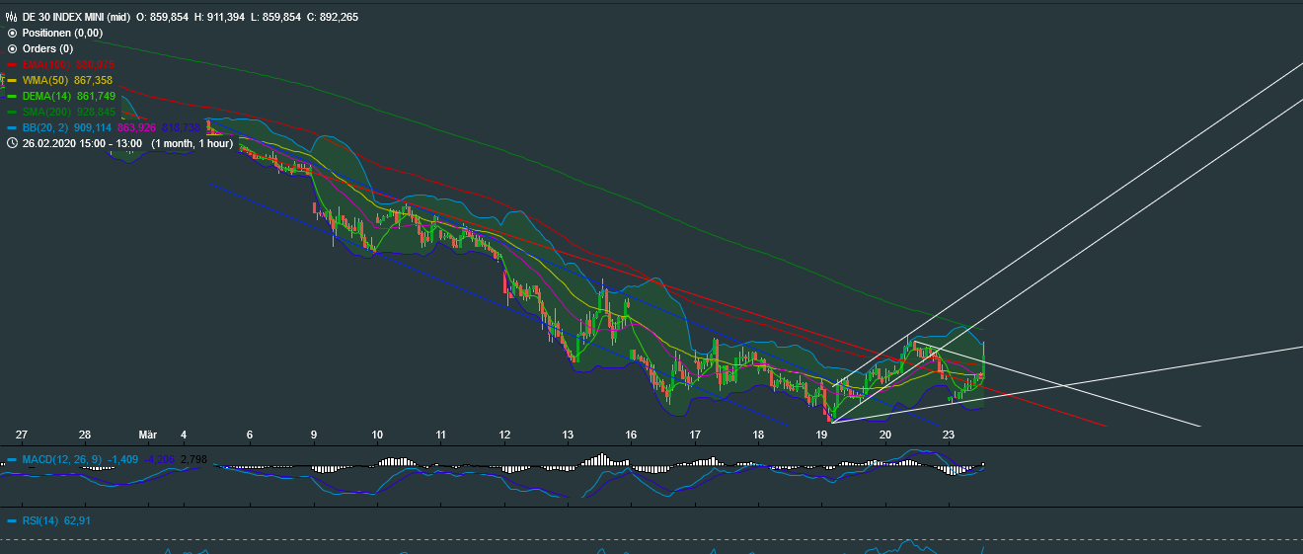Click the RSI(14) indicator color swatch
The height and width of the screenshot is (554, 1303).
[x=12, y=520]
